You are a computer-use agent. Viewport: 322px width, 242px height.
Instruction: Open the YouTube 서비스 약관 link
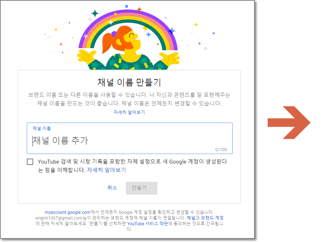tap(148, 223)
